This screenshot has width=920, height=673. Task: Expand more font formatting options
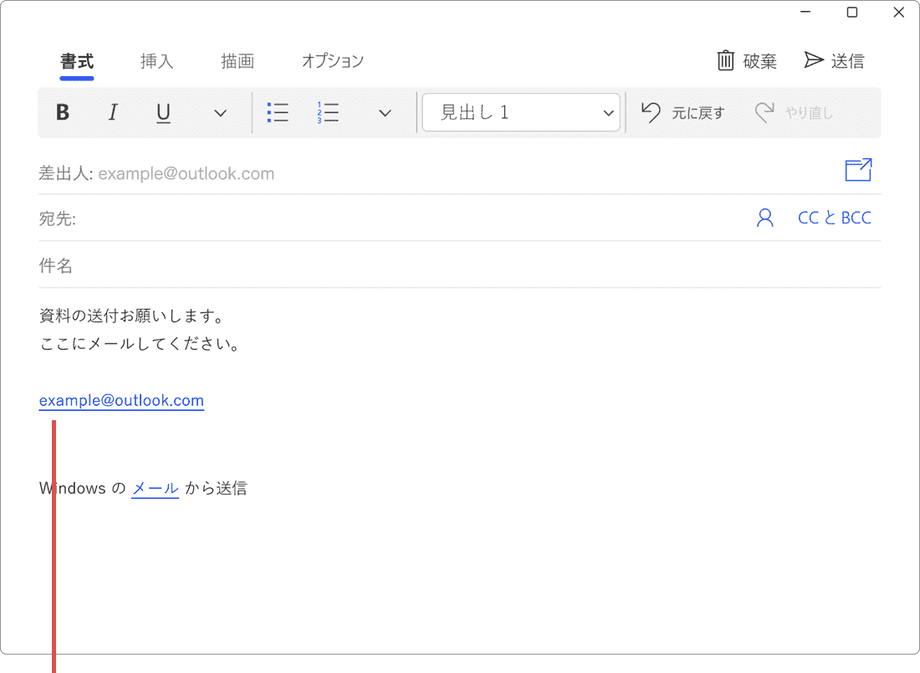click(220, 113)
